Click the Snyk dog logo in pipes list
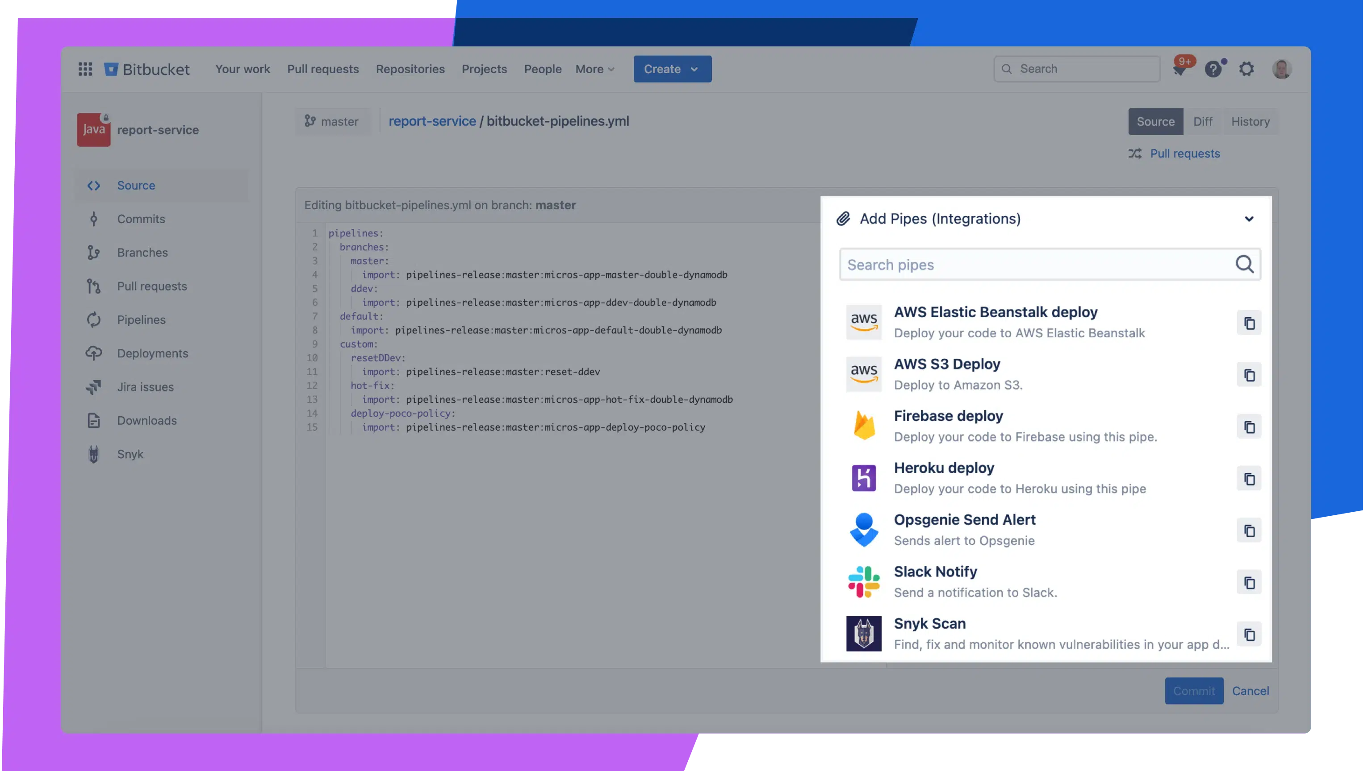This screenshot has height=771, width=1372. 864,633
